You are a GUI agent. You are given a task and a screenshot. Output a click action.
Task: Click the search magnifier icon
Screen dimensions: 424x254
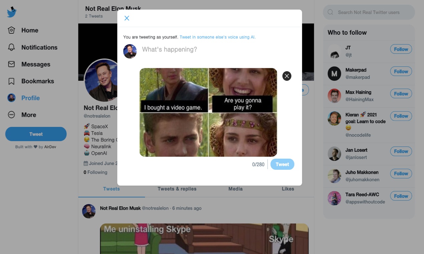click(330, 12)
